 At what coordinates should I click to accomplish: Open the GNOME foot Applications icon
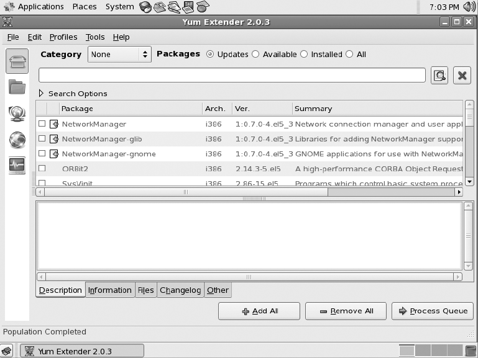pos(9,7)
